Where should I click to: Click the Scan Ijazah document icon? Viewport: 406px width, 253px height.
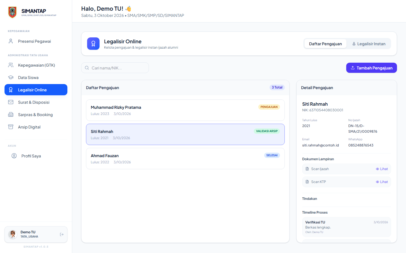tap(307, 169)
